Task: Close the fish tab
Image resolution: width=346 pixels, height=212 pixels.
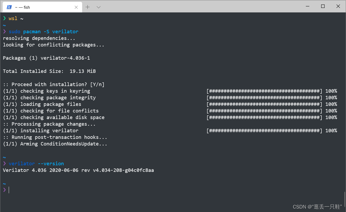Action: [76, 7]
